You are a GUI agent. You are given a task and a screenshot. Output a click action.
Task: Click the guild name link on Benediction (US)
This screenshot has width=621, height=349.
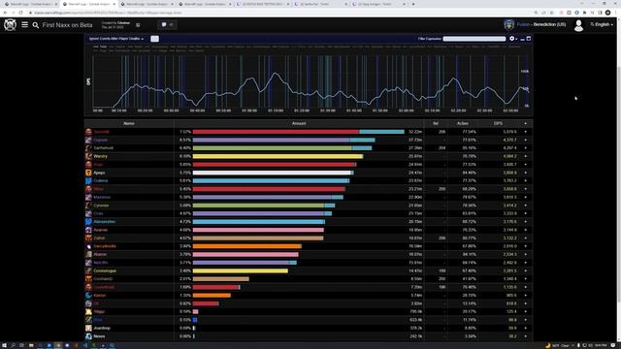click(x=523, y=24)
